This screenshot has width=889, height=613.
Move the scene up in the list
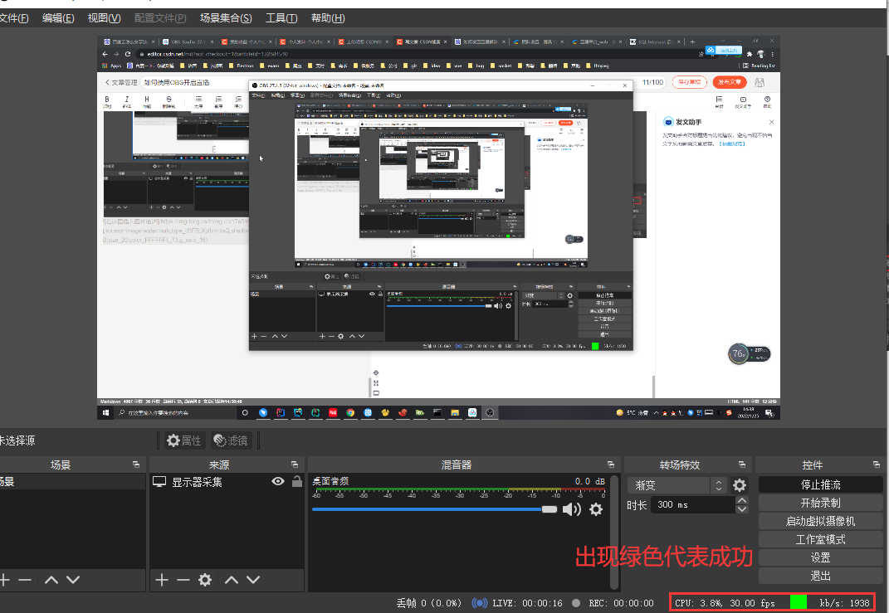(51, 580)
